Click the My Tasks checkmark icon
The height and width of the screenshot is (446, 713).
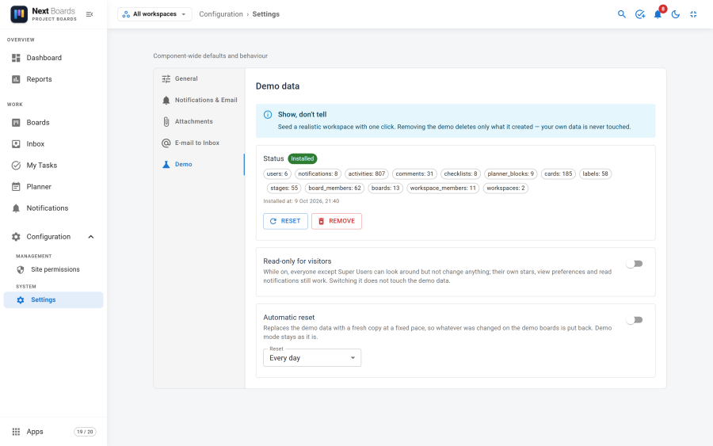(x=16, y=165)
